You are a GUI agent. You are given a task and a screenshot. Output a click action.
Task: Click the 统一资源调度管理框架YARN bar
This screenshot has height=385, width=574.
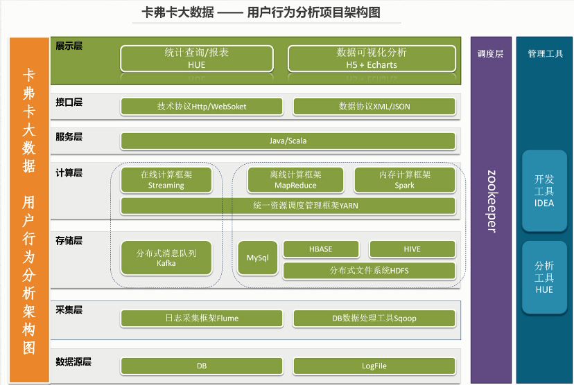pyautogui.click(x=288, y=206)
